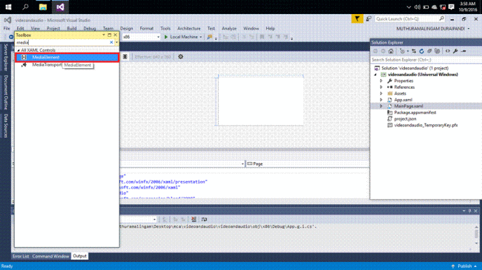Toggle word wrap in Output window

click(x=204, y=220)
